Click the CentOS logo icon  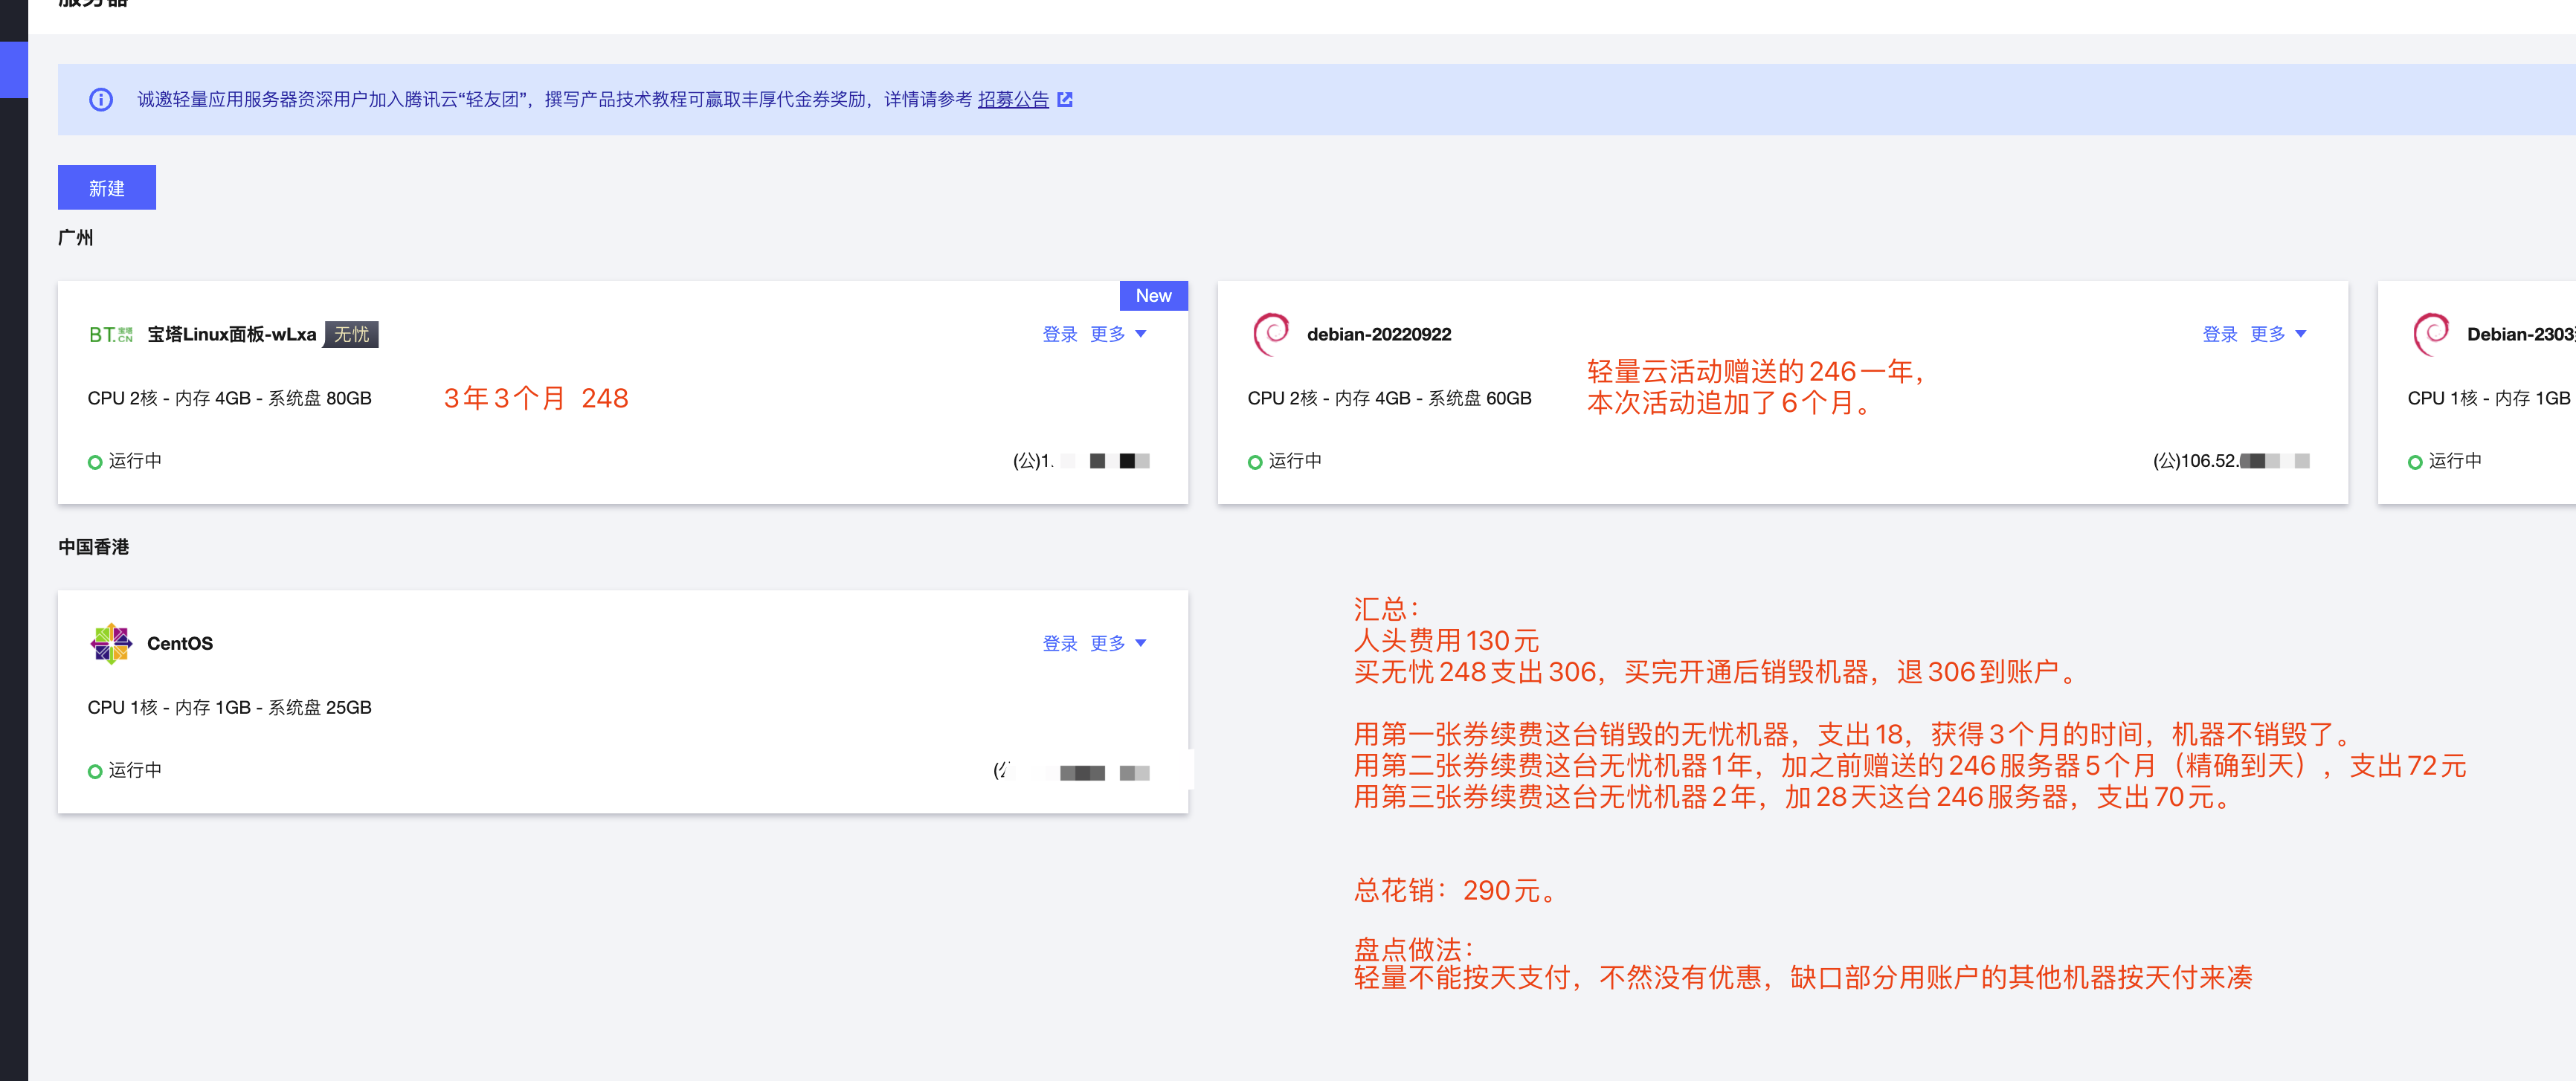coord(111,643)
